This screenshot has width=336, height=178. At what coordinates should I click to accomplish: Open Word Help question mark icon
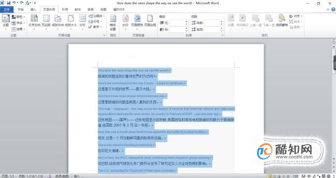tap(333, 9)
